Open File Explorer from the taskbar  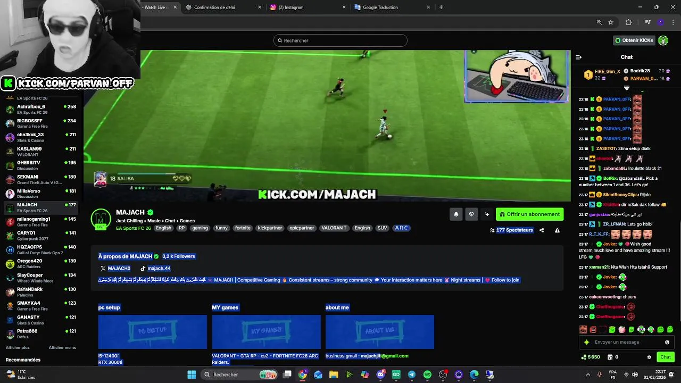[334, 374]
